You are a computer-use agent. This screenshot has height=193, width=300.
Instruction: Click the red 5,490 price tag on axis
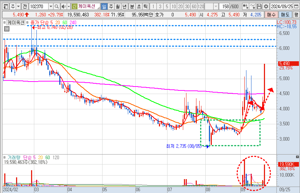coord(288,63)
